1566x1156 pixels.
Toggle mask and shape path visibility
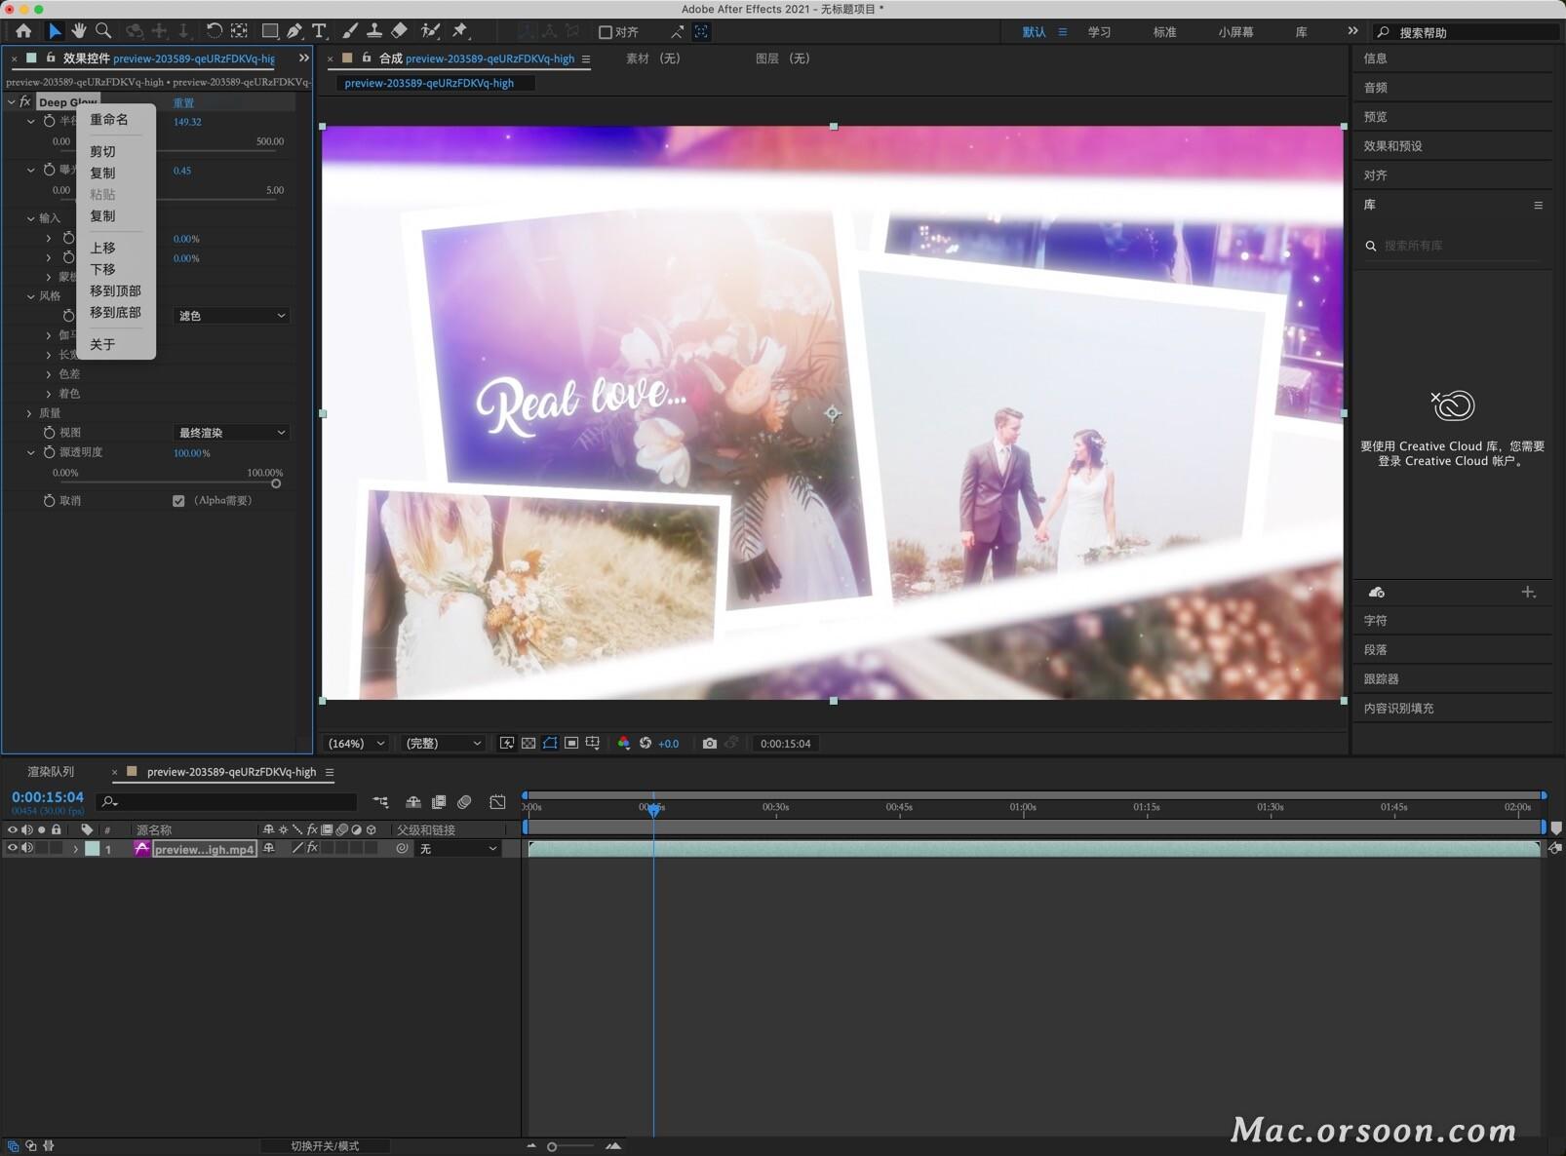(x=550, y=744)
